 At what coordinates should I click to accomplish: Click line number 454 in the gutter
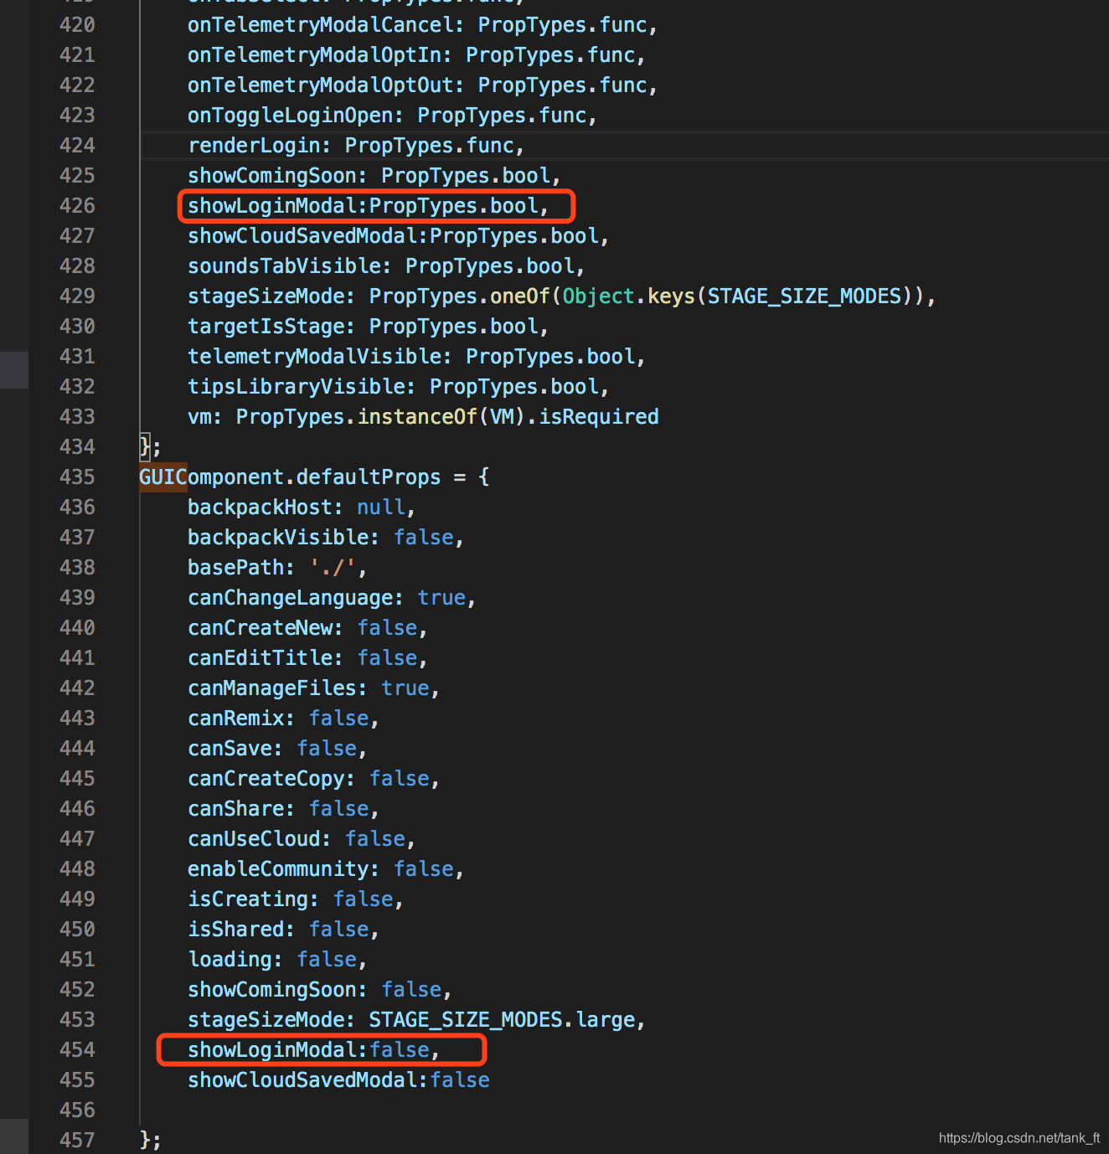(77, 1050)
